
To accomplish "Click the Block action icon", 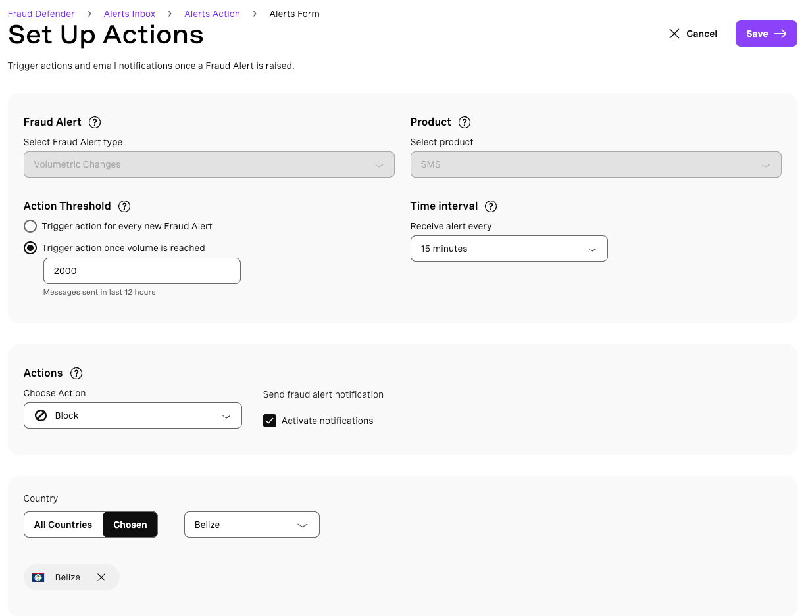I will click(41, 415).
